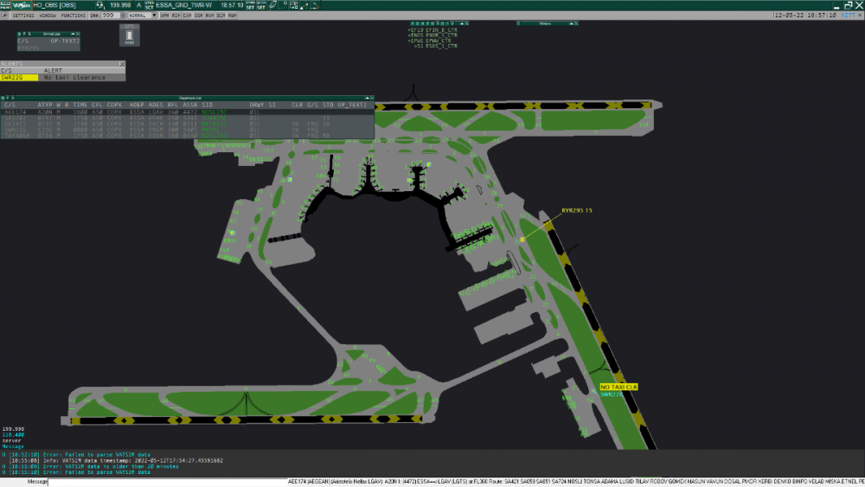Toggle the CUM filter button
This screenshot has width=865, height=487.
[187, 16]
